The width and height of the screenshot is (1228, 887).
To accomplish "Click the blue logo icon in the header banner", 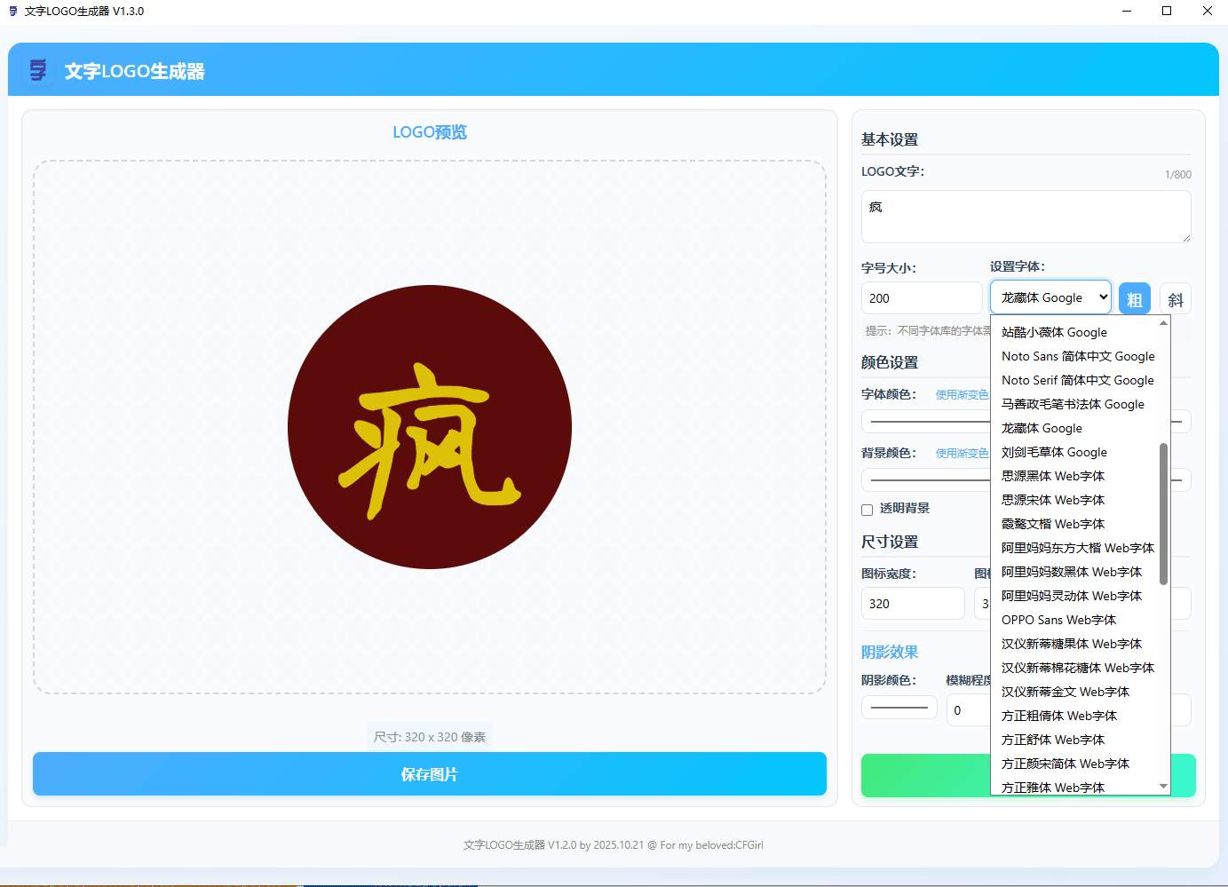I will point(36,70).
